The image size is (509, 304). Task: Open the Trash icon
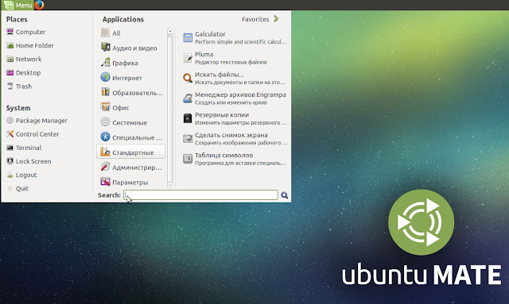tap(10, 87)
